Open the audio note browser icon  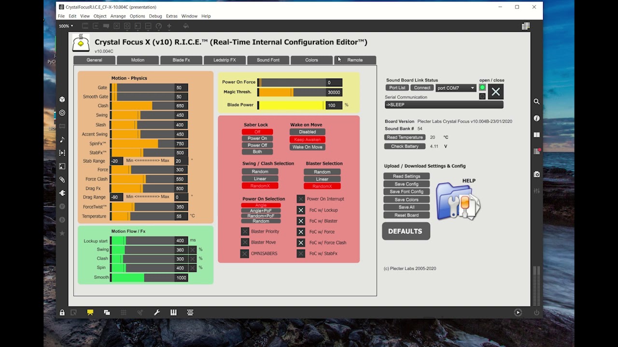[62, 140]
